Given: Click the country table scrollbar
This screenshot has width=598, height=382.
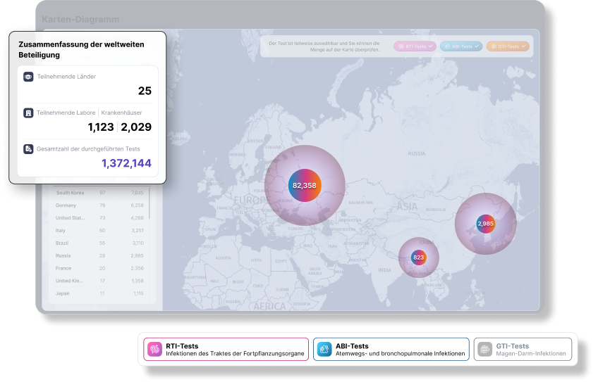Looking at the screenshot, I should (149, 203).
